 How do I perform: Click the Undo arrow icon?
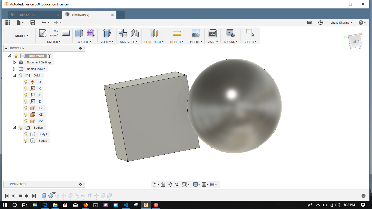[44, 23]
